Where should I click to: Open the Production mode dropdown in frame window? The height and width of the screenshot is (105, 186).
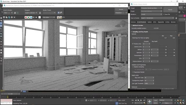point(121,13)
